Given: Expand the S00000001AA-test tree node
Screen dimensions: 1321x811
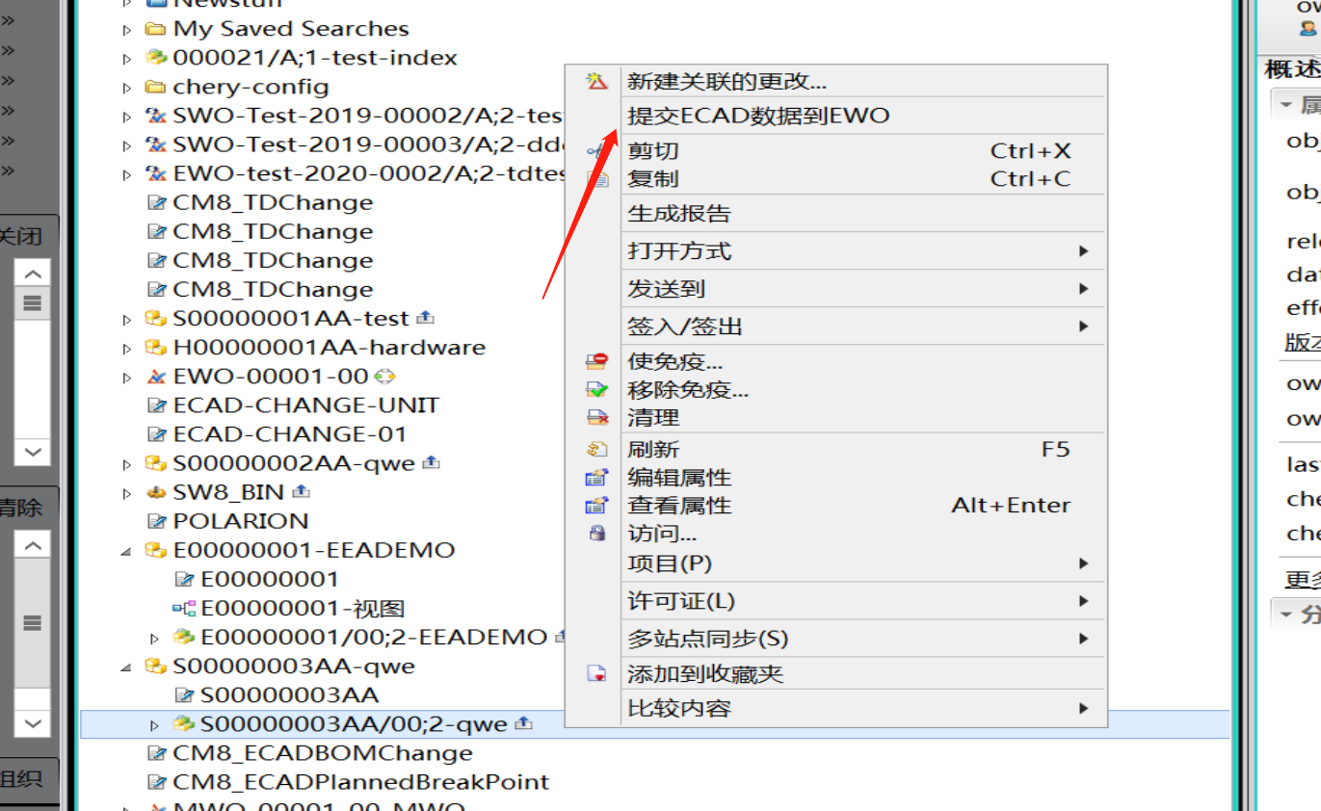Looking at the screenshot, I should 128,318.
